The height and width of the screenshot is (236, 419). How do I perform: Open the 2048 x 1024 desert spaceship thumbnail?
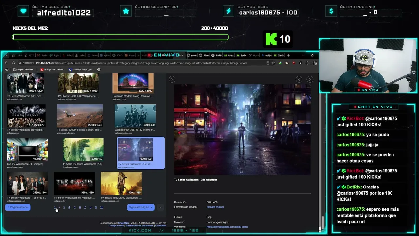[x=80, y=116]
